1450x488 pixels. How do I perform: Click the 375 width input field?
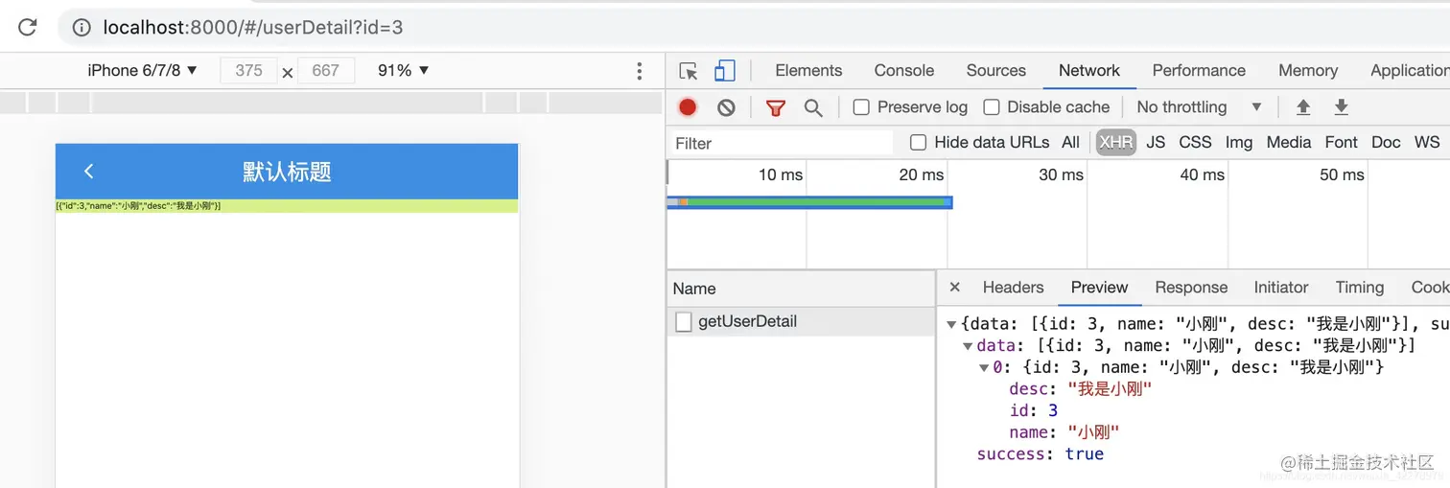[248, 70]
